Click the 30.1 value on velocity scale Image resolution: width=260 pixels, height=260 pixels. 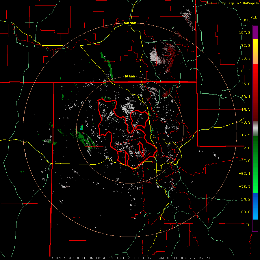[x=246, y=97]
